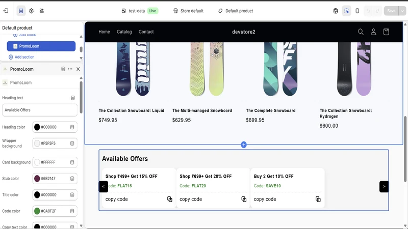408x229 pixels.
Task: Click the exit editor icon
Action: (6, 11)
